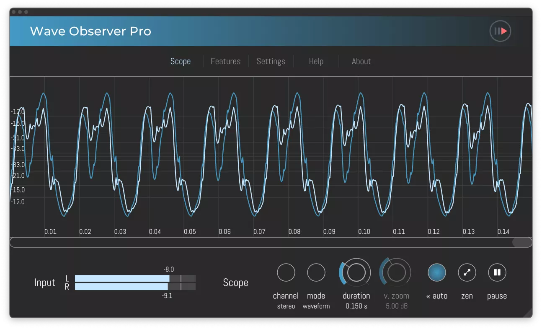Click the play/pause icon in the title bar
The image size is (542, 329).
[x=501, y=31]
